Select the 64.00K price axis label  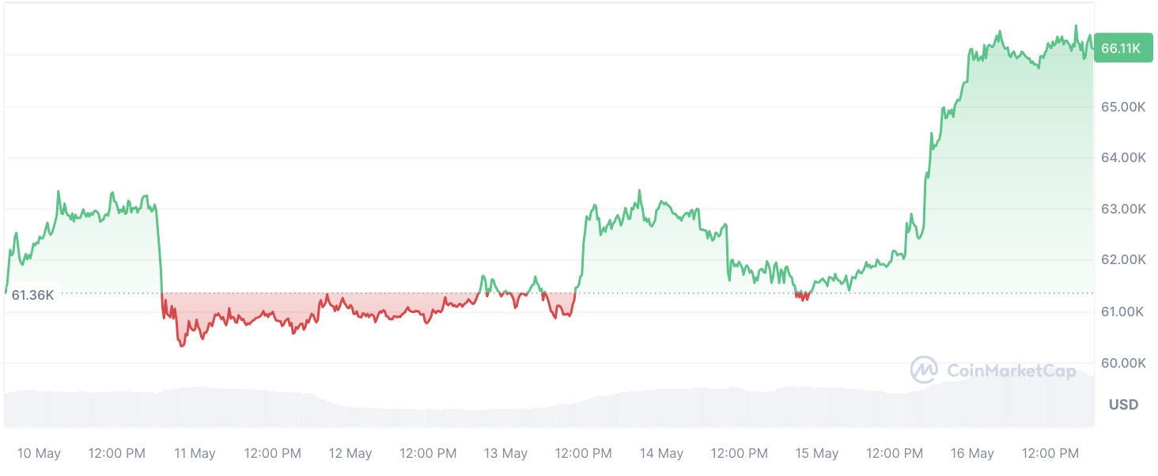click(x=1123, y=158)
